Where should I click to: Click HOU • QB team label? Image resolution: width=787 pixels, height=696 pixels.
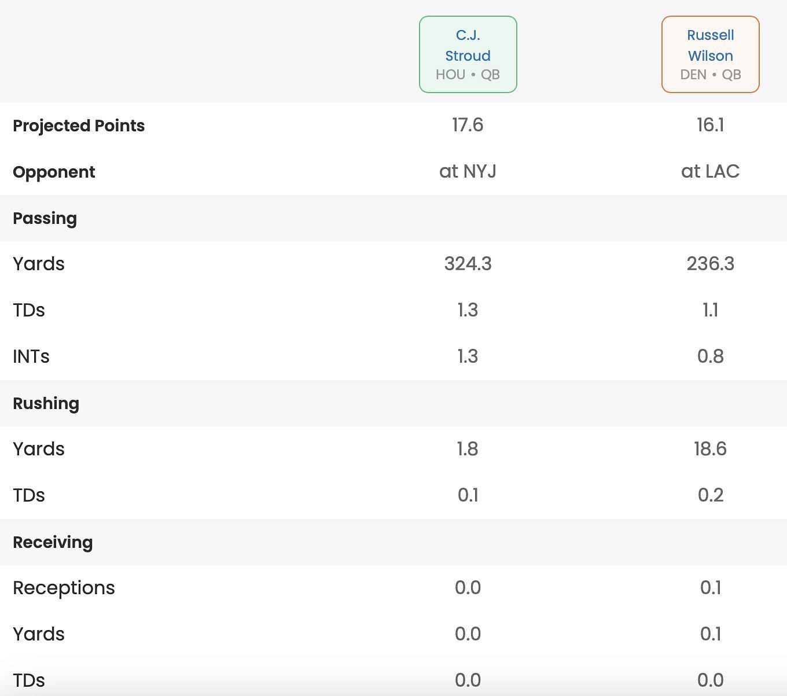tap(468, 75)
